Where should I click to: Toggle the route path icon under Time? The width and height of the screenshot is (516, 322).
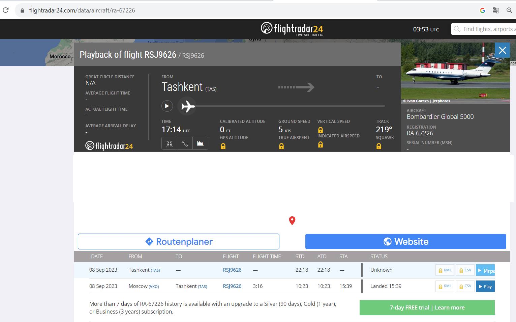point(185,143)
